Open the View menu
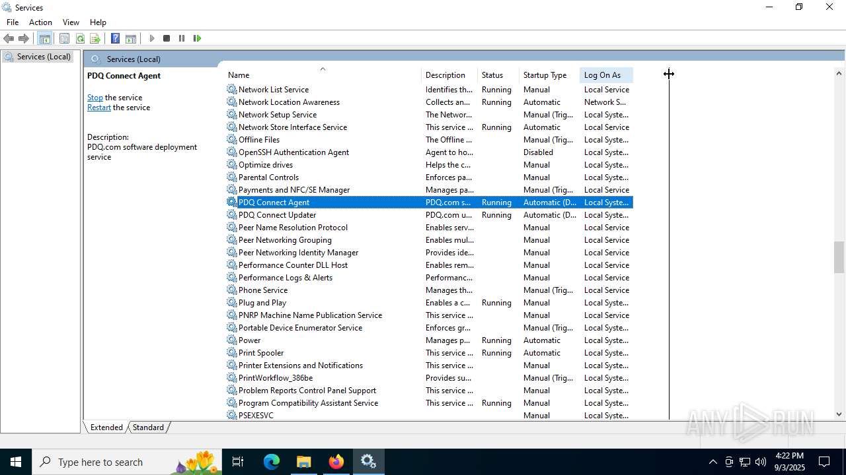Screen dimensions: 846x475 click(x=71, y=22)
